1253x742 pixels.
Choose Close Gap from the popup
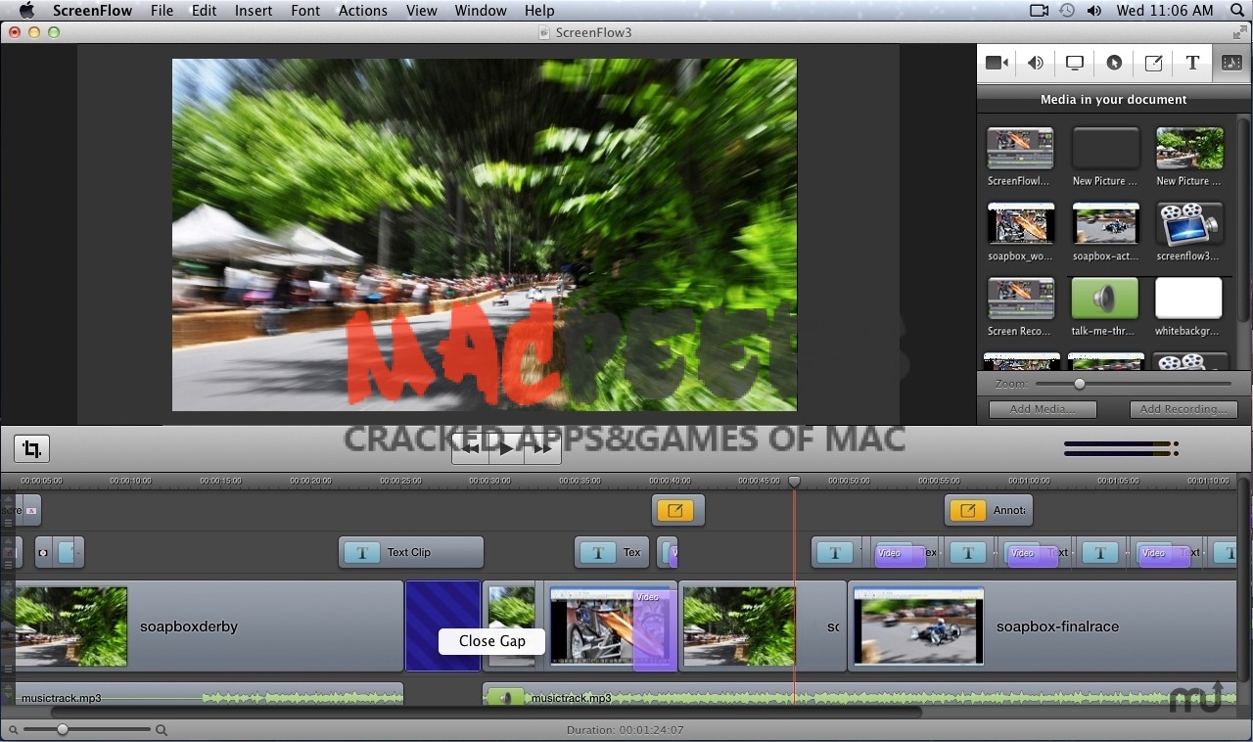pos(491,641)
